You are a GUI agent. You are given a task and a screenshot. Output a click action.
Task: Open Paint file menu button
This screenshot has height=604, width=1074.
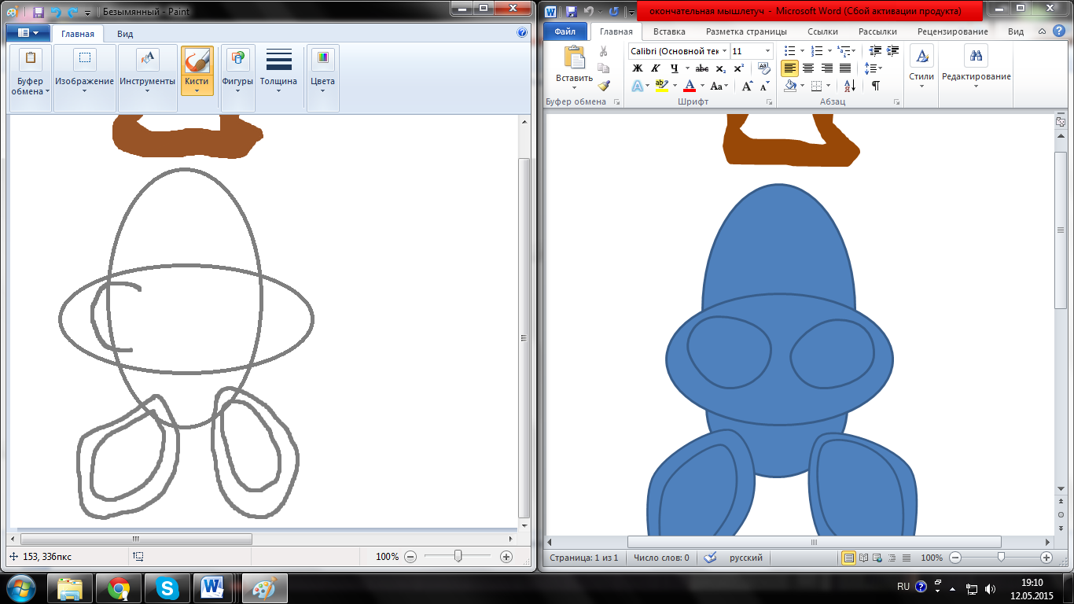tap(28, 33)
